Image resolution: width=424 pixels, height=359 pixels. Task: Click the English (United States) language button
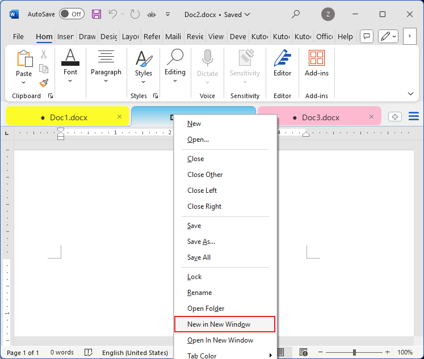(x=135, y=352)
